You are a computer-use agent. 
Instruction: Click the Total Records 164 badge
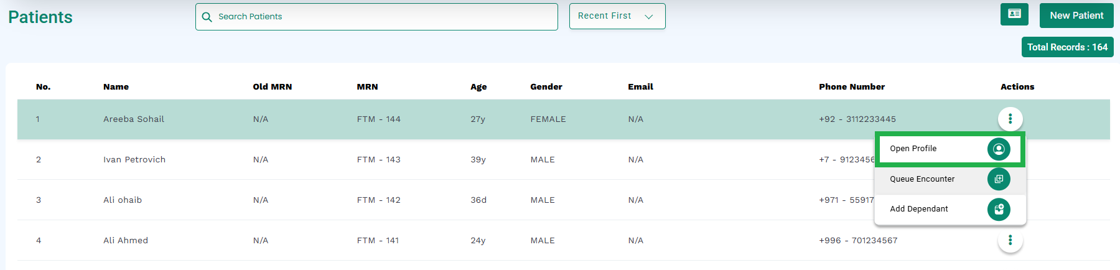pos(1067,47)
